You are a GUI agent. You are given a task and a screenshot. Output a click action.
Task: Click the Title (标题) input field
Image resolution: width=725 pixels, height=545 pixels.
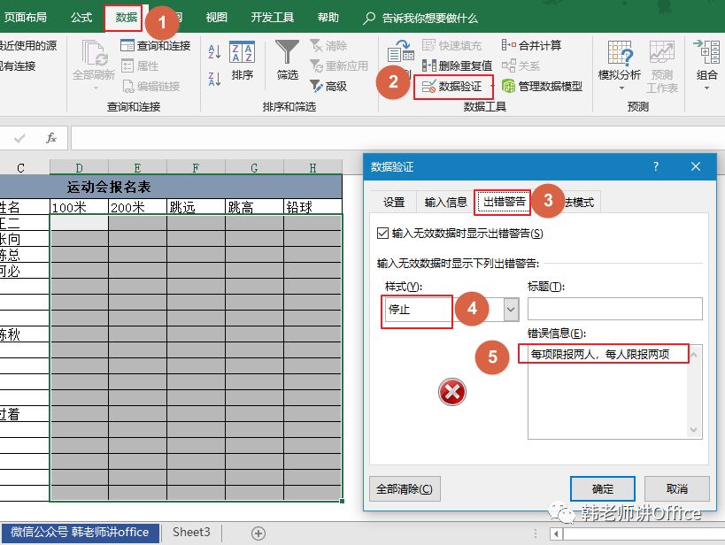[614, 309]
